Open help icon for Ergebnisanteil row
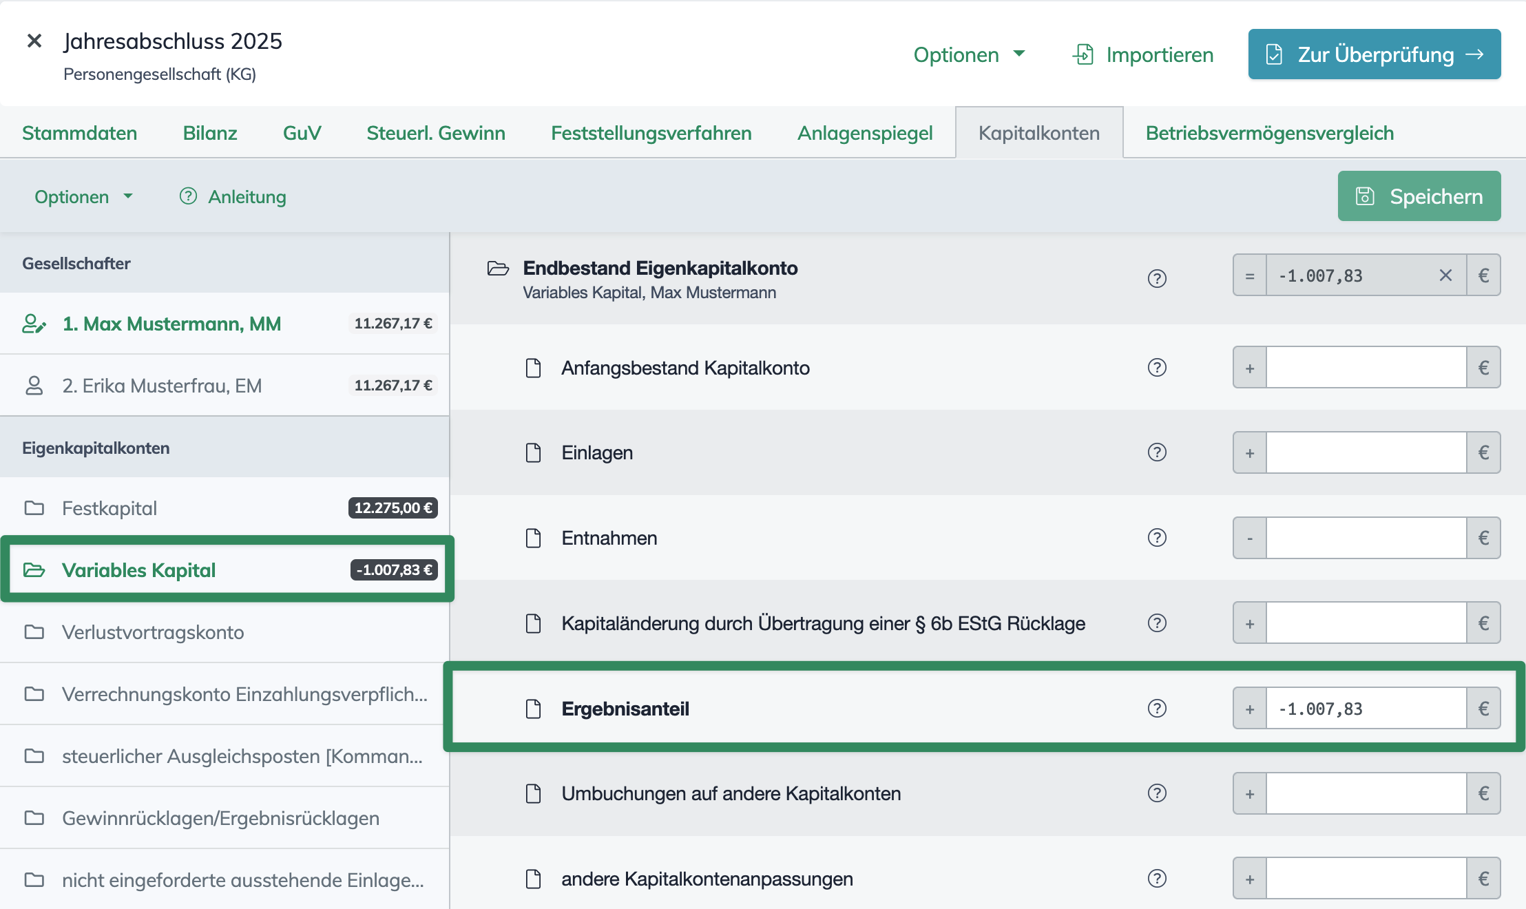The image size is (1526, 909). pyautogui.click(x=1157, y=709)
